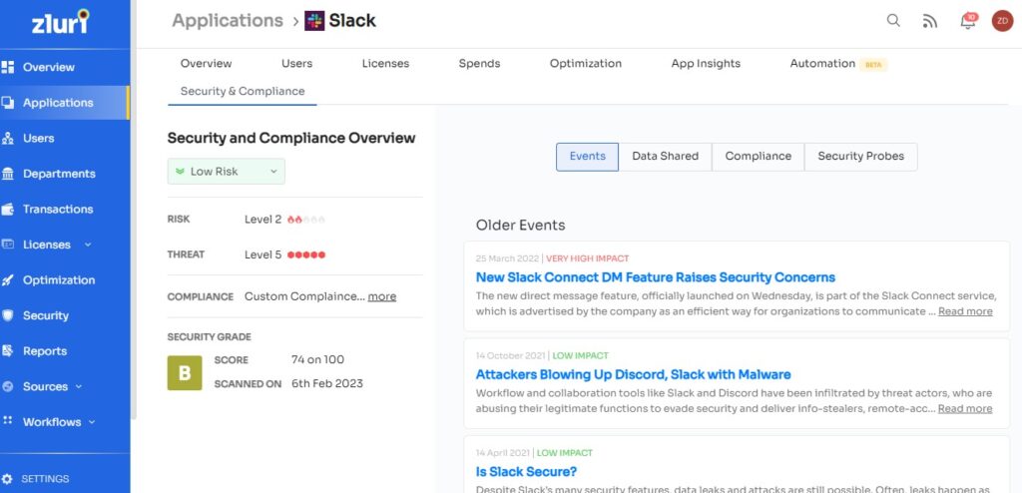
Task: Click Read more on Slack Connect event
Action: click(965, 311)
